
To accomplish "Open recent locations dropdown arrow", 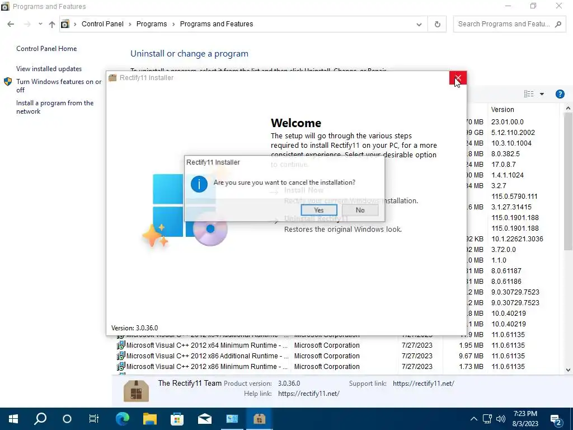I will [x=40, y=24].
